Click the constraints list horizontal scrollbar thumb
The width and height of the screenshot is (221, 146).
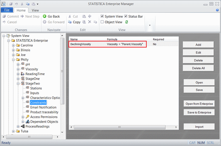pos(119,127)
